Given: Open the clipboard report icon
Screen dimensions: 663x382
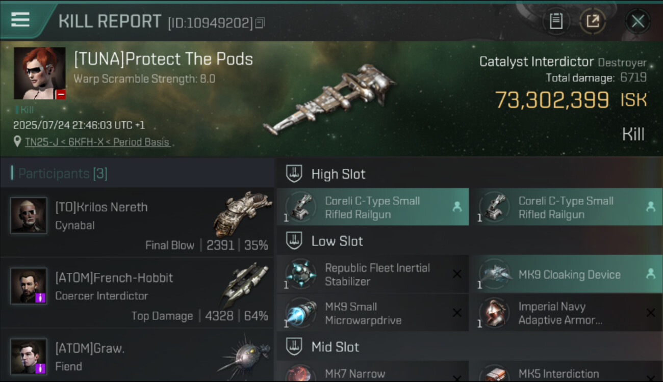Looking at the screenshot, I should tap(556, 21).
